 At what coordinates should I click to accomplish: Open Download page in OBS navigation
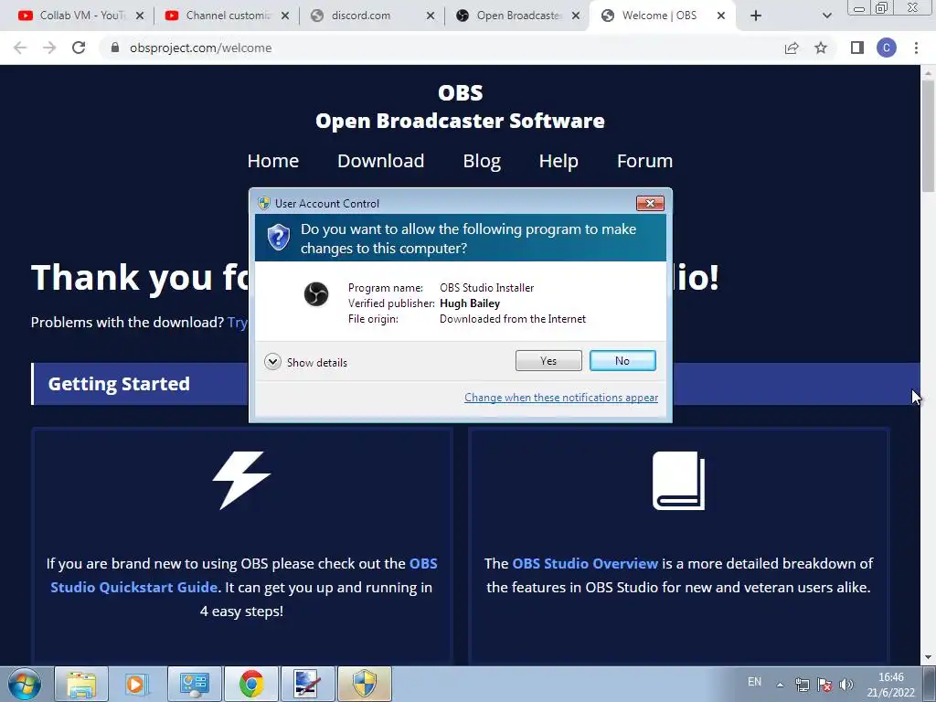pos(381,161)
